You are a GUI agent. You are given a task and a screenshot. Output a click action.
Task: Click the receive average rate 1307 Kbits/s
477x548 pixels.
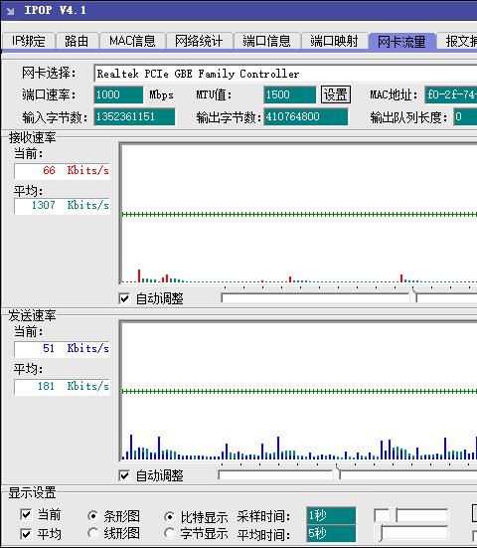(x=63, y=206)
